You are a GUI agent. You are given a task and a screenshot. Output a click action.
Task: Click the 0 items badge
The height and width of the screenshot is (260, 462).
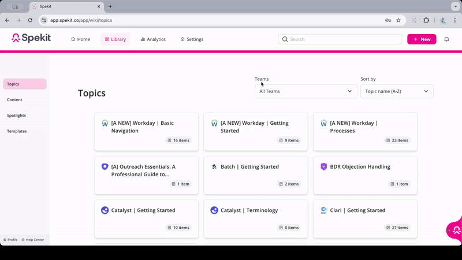(x=289, y=228)
